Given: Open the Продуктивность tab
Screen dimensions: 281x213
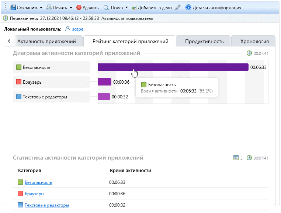Looking at the screenshot, I should pos(204,41).
